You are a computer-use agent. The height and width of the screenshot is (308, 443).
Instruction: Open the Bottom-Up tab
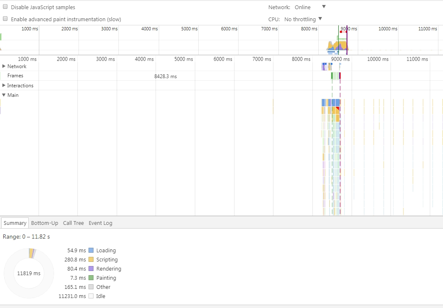pyautogui.click(x=44, y=223)
